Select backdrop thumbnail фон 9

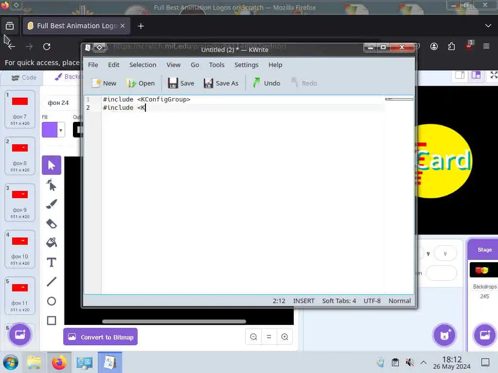tap(19, 203)
